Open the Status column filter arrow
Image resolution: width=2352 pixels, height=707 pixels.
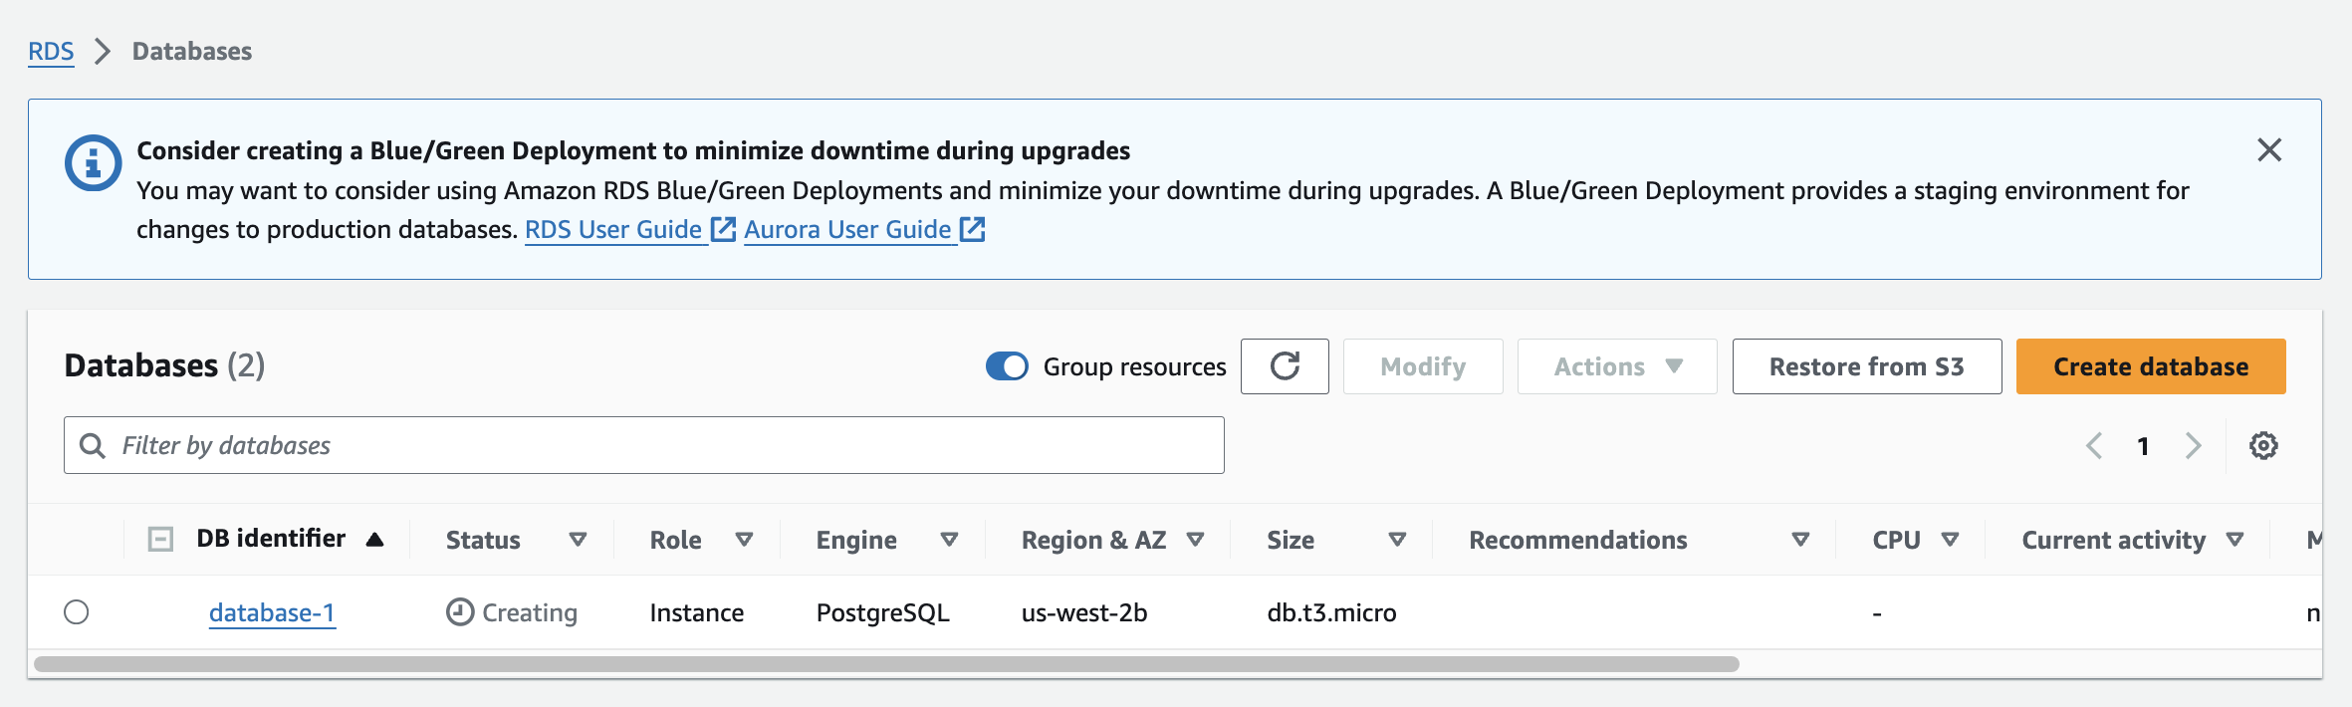pos(578,540)
